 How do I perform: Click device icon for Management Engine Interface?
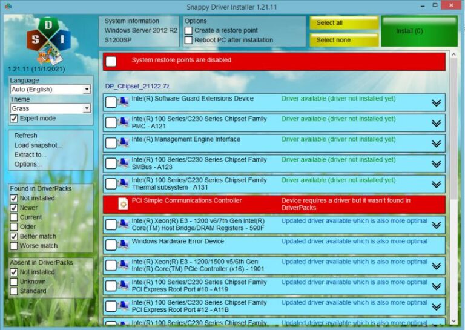pos(123,144)
